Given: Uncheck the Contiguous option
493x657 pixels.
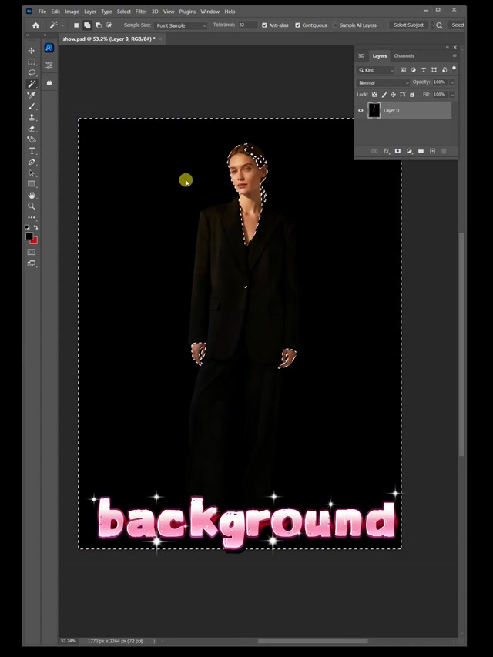Looking at the screenshot, I should pos(297,25).
